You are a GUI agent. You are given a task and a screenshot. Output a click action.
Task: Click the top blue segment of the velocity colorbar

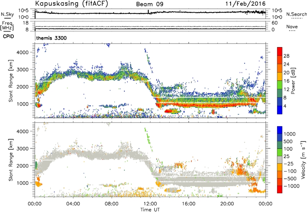tap(280, 130)
